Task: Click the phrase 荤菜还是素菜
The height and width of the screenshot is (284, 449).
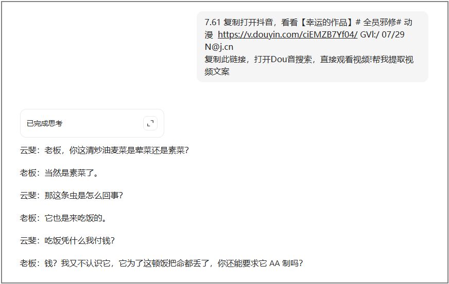Action: click(x=160, y=150)
